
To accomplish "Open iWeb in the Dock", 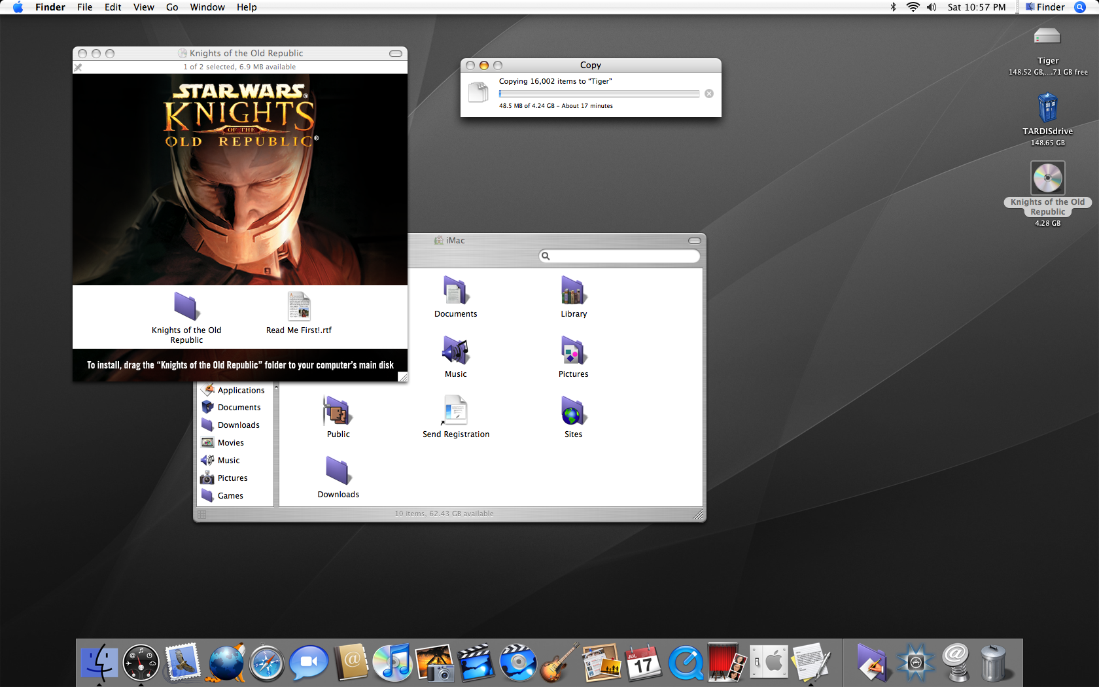I will pos(602,662).
